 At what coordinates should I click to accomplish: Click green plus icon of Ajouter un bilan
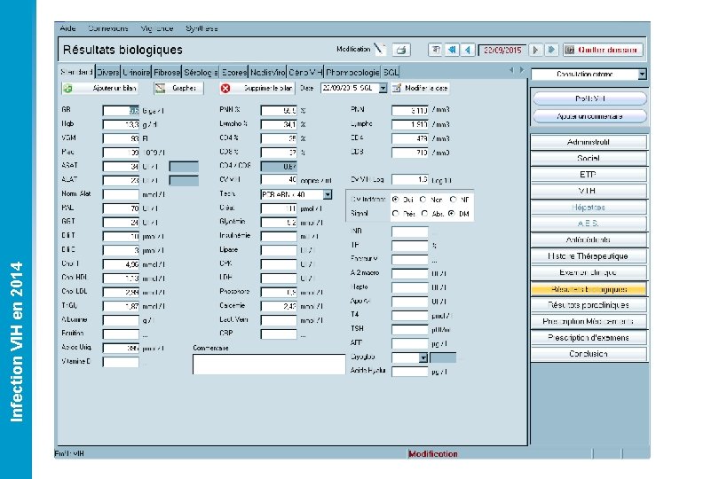pos(67,88)
